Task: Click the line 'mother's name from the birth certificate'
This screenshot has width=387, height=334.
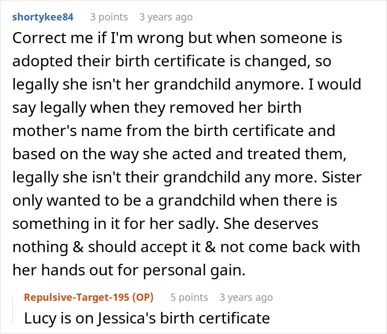Action: pos(159,131)
